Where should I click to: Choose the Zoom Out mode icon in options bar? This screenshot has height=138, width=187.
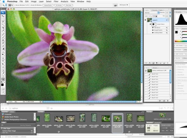tap(12, 5)
